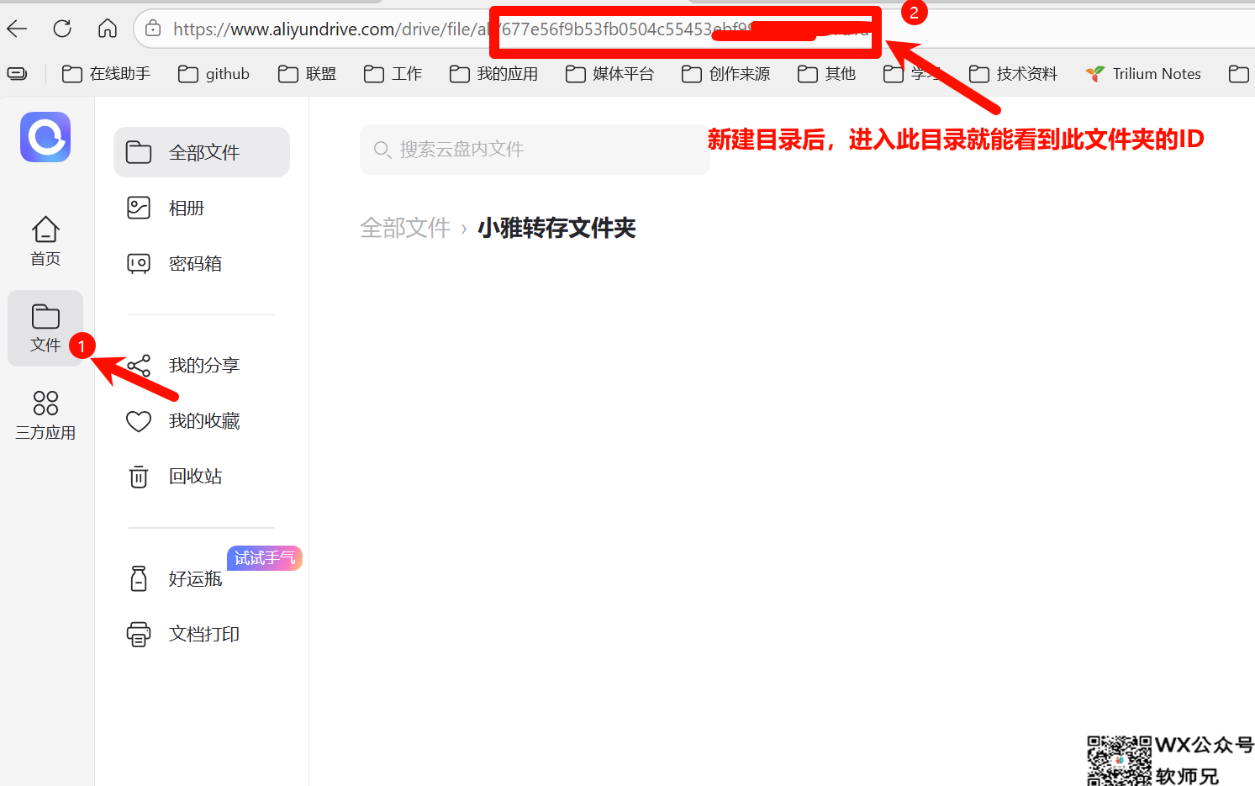Click the Aliyun Drive logo icon

[45, 137]
